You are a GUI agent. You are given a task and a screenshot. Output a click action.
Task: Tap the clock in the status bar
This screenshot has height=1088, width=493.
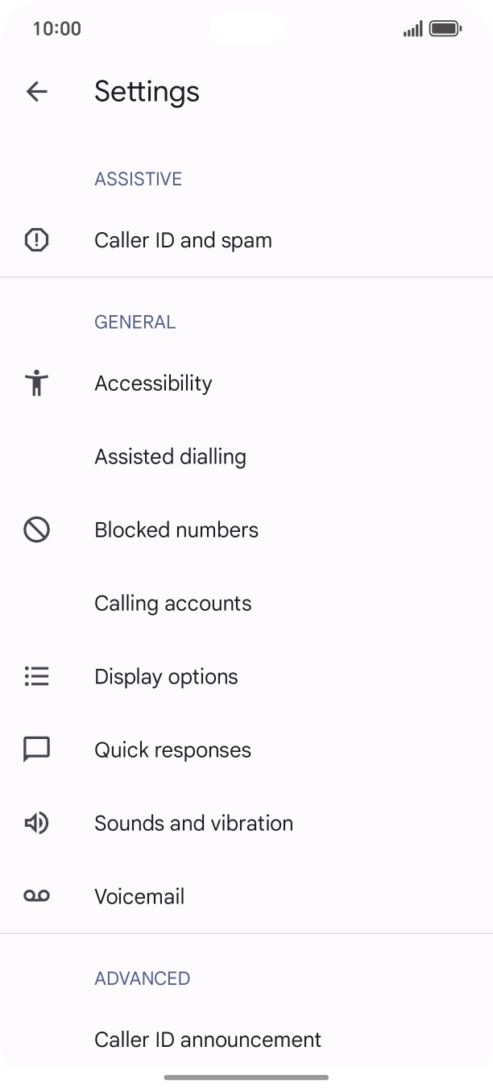coord(56,28)
